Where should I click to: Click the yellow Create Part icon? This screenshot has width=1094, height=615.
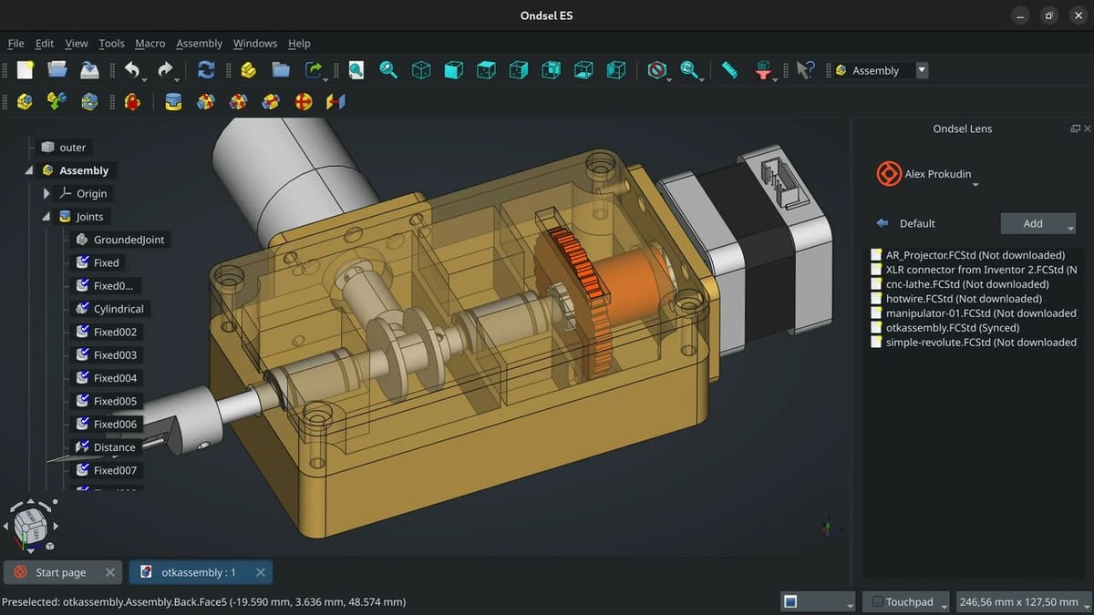248,70
